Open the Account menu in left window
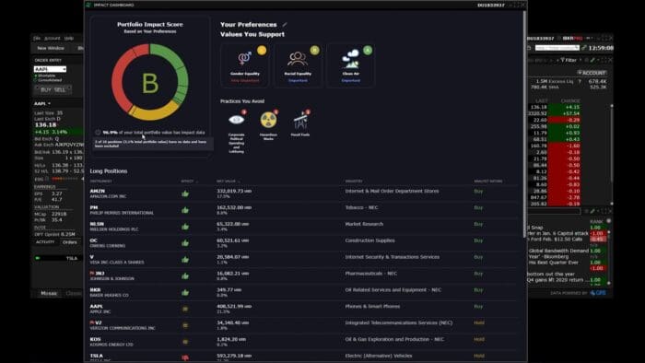The width and height of the screenshot is (645, 363). (53, 38)
